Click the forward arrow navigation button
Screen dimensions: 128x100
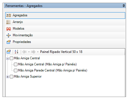pyautogui.click(x=33, y=52)
